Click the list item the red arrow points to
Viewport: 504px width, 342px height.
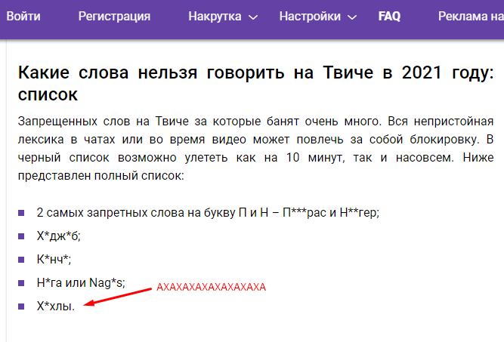point(56,307)
